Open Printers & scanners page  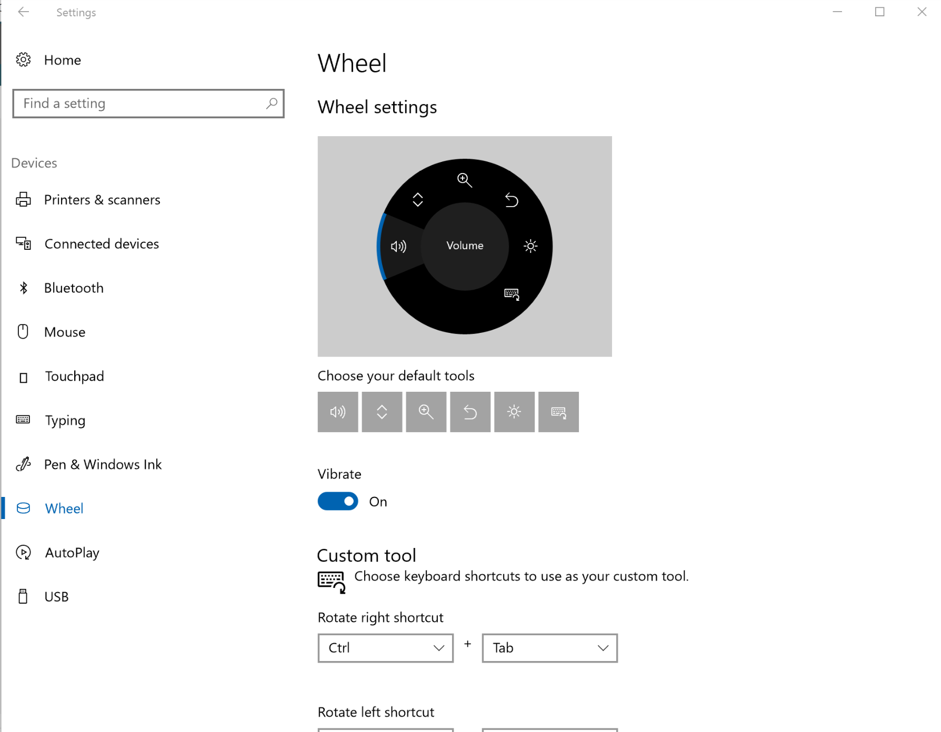(102, 200)
